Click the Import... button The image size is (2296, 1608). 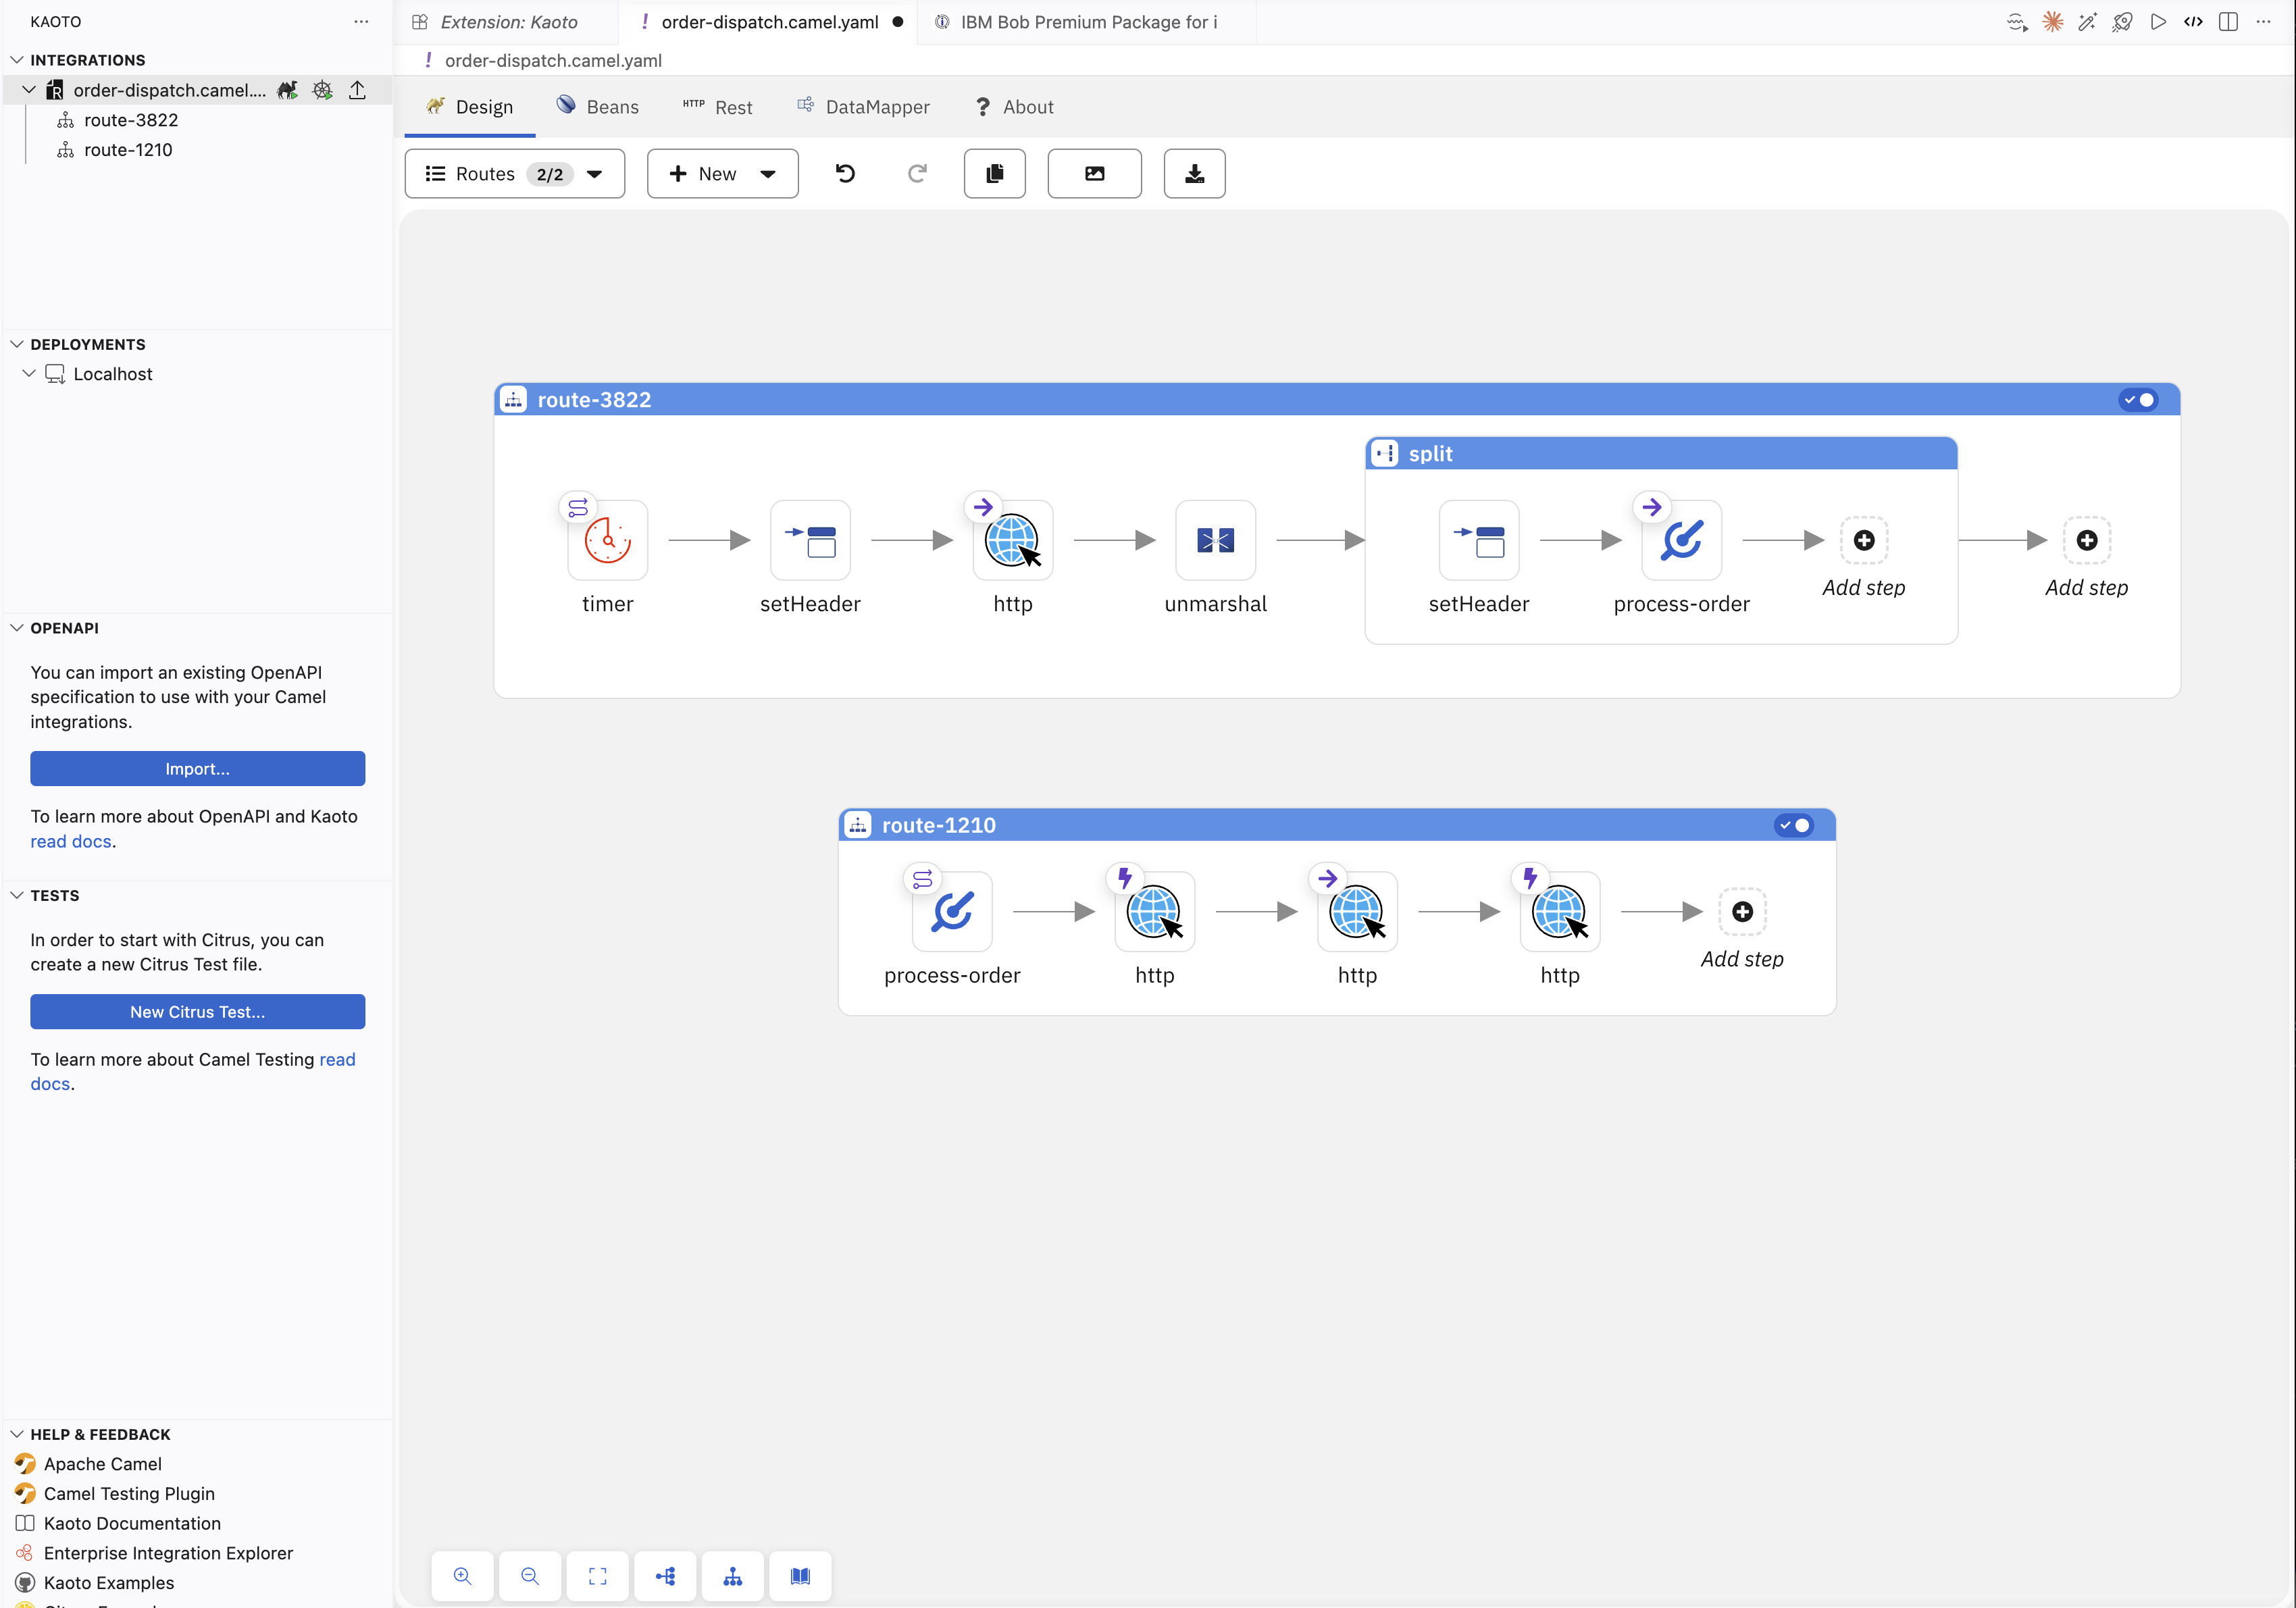pos(198,769)
